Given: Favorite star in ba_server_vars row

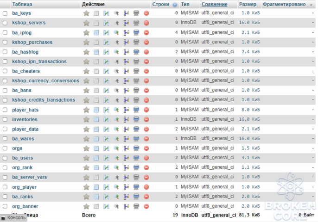Looking at the screenshot, I should click(x=86, y=178).
